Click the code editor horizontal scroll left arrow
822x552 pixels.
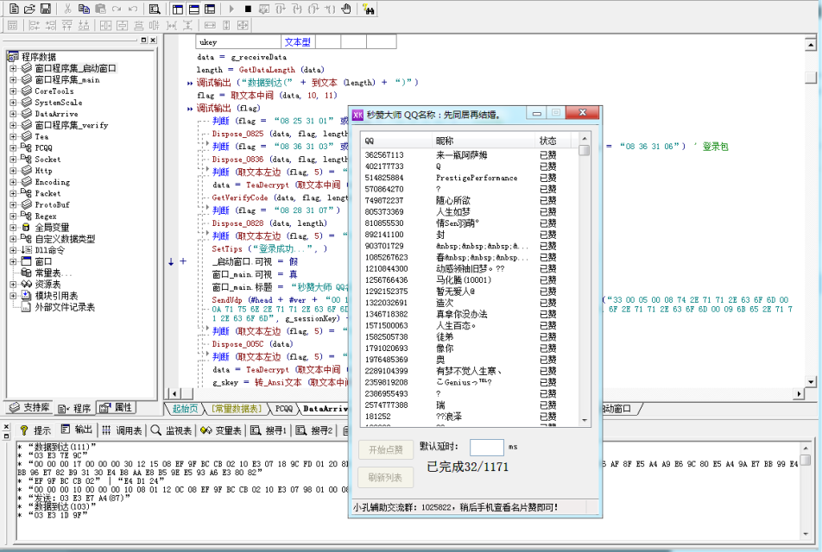pyautogui.click(x=174, y=393)
